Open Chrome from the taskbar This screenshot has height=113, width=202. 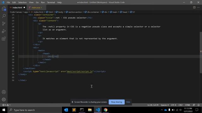(105, 110)
